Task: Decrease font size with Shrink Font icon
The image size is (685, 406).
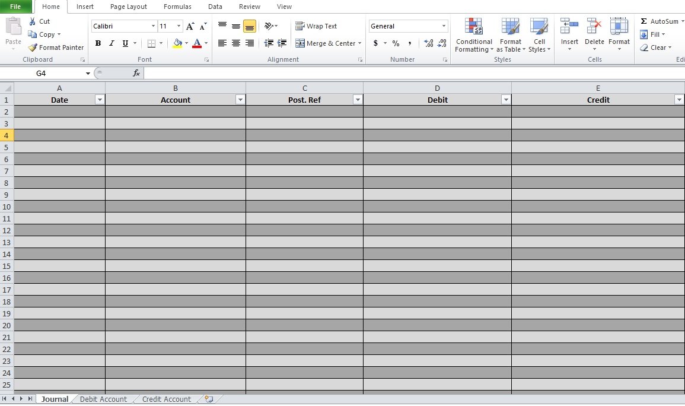Action: 203,26
